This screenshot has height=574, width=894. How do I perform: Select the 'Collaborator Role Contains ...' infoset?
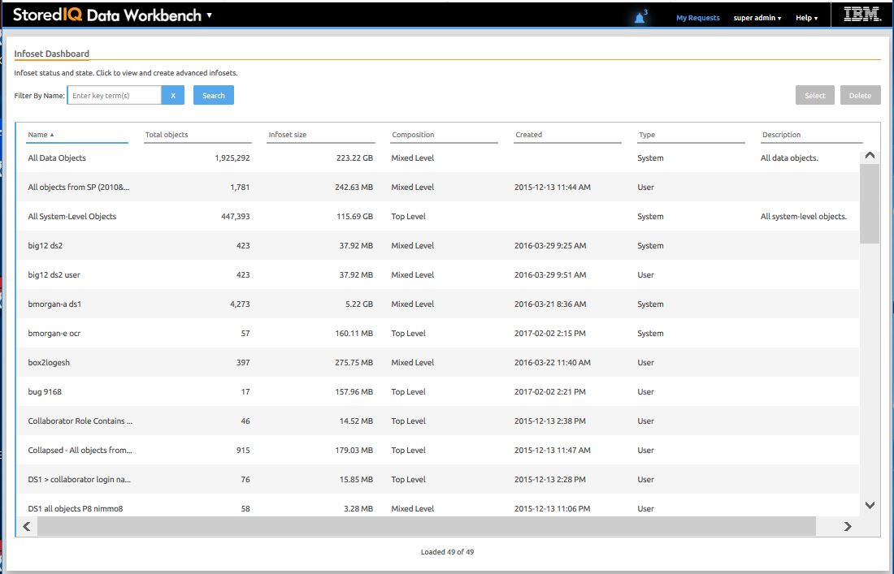[437, 421]
